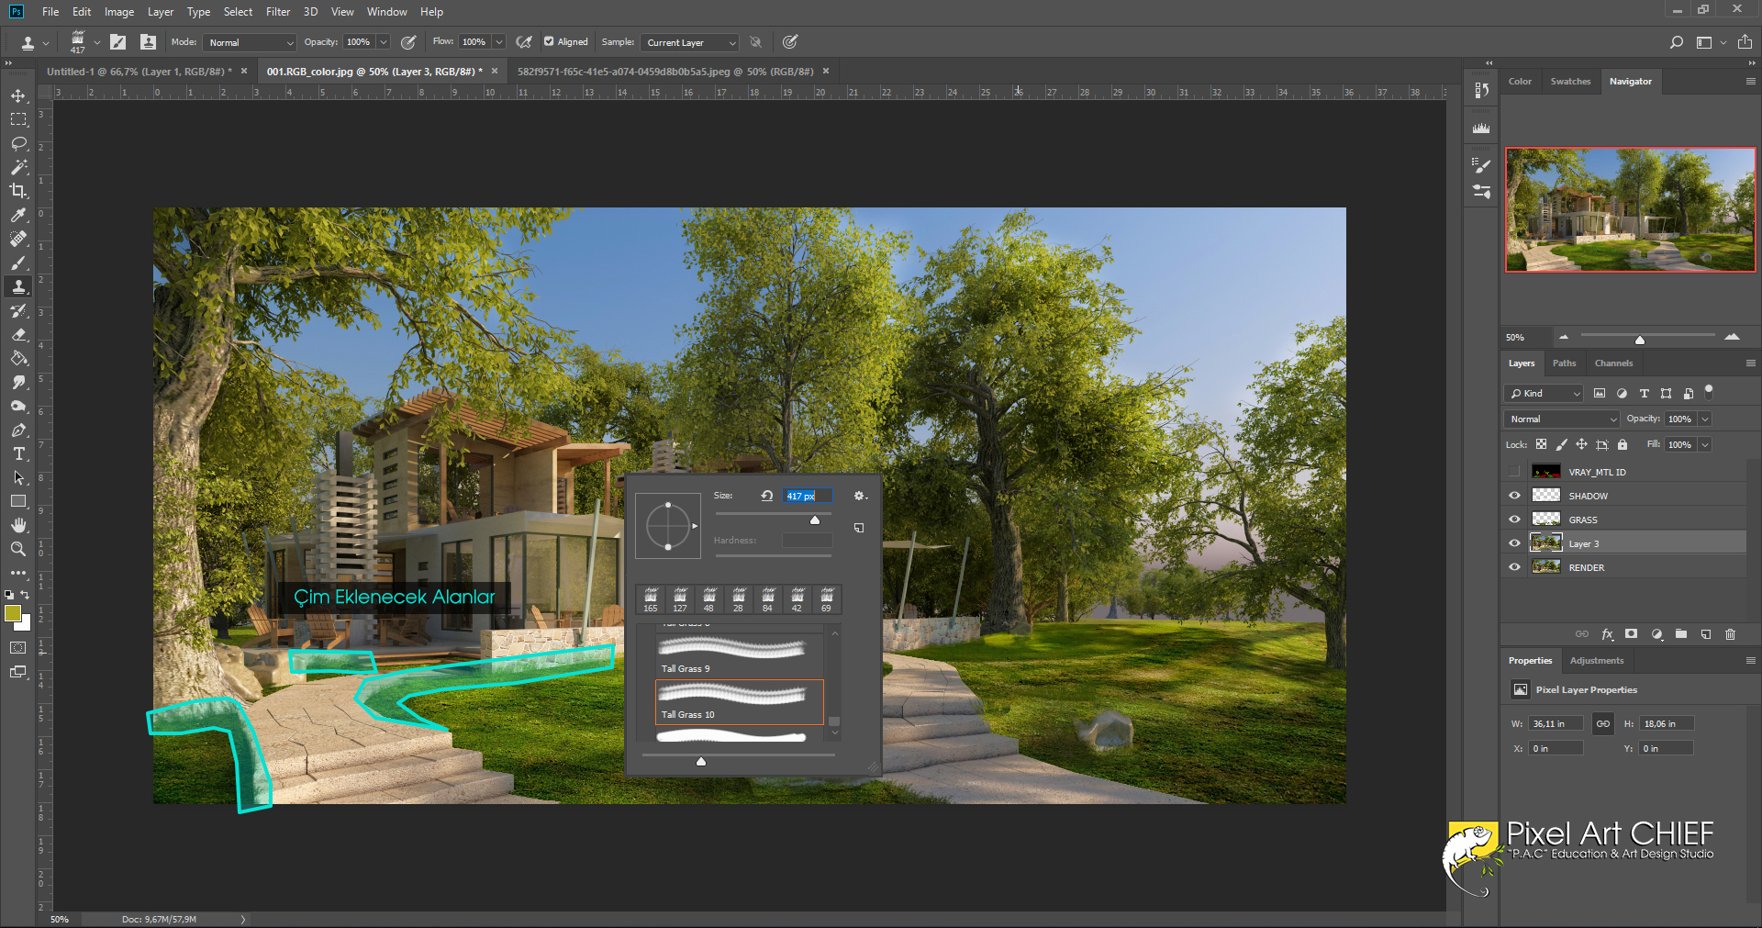
Task: Open the Fill percentage dropdown arrow
Action: coord(1705,444)
